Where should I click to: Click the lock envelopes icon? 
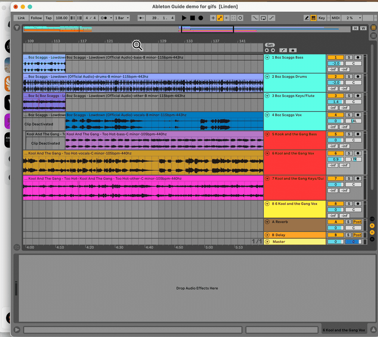tap(293, 50)
